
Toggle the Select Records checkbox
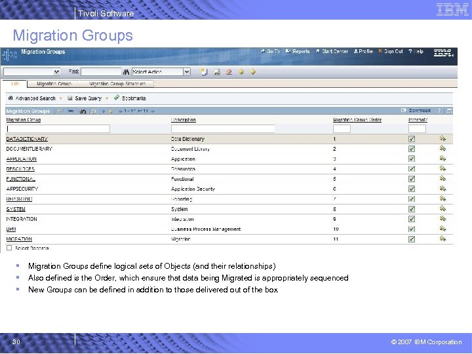click(x=9, y=248)
